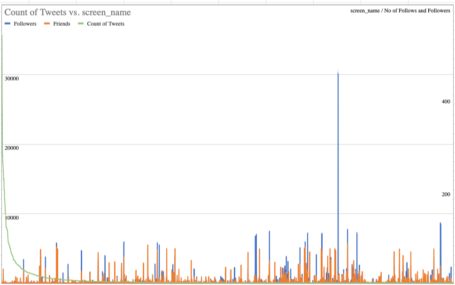
Task: Click the 'Followers' legend label text
Action: (25, 23)
